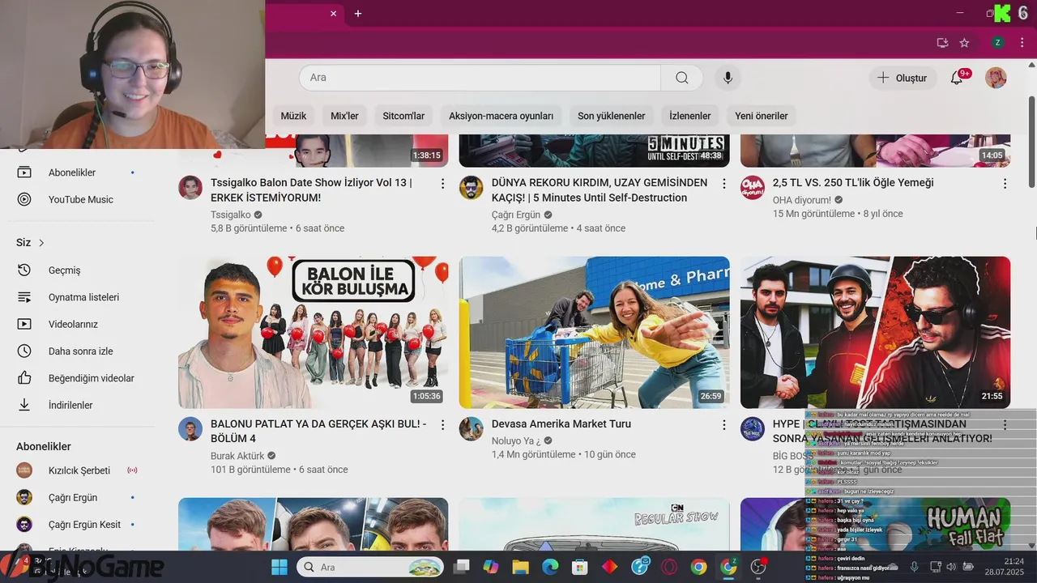This screenshot has width=1037, height=583.
Task: Open options menu for DÜNYA REKORU KIRDIM video
Action: [x=723, y=184]
